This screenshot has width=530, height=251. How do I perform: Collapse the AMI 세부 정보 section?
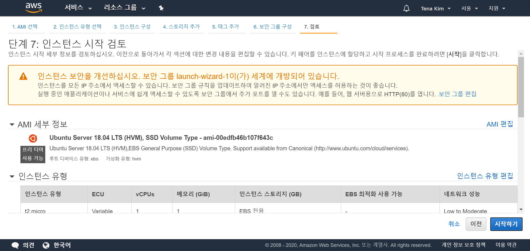click(x=12, y=125)
